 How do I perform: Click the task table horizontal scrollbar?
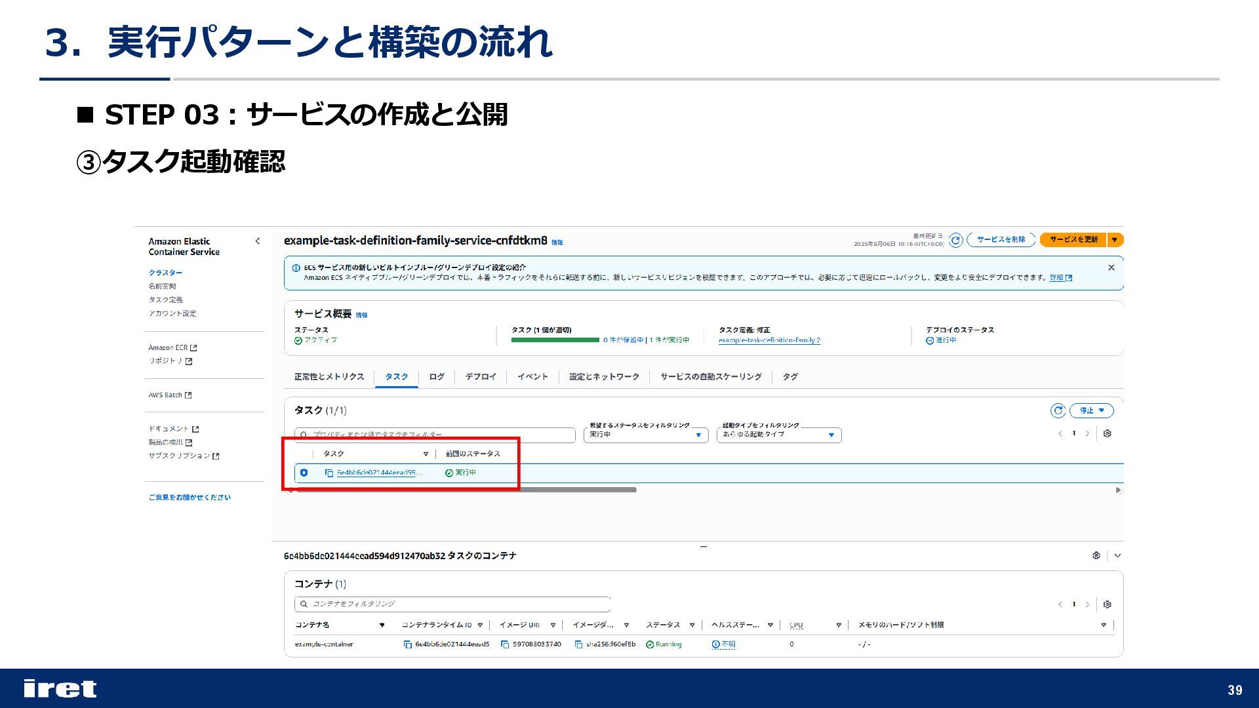466,490
